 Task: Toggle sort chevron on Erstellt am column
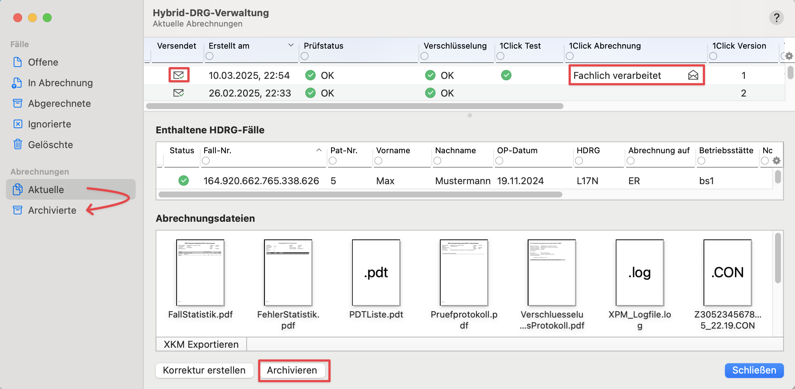[291, 45]
